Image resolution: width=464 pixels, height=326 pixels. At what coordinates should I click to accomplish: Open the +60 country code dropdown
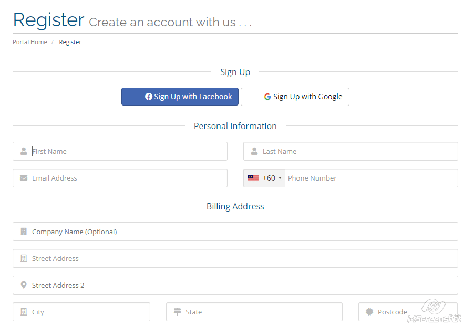point(264,178)
